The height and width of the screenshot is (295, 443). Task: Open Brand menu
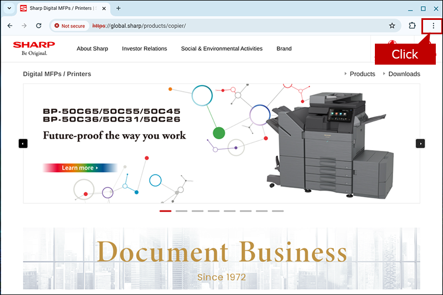click(284, 49)
